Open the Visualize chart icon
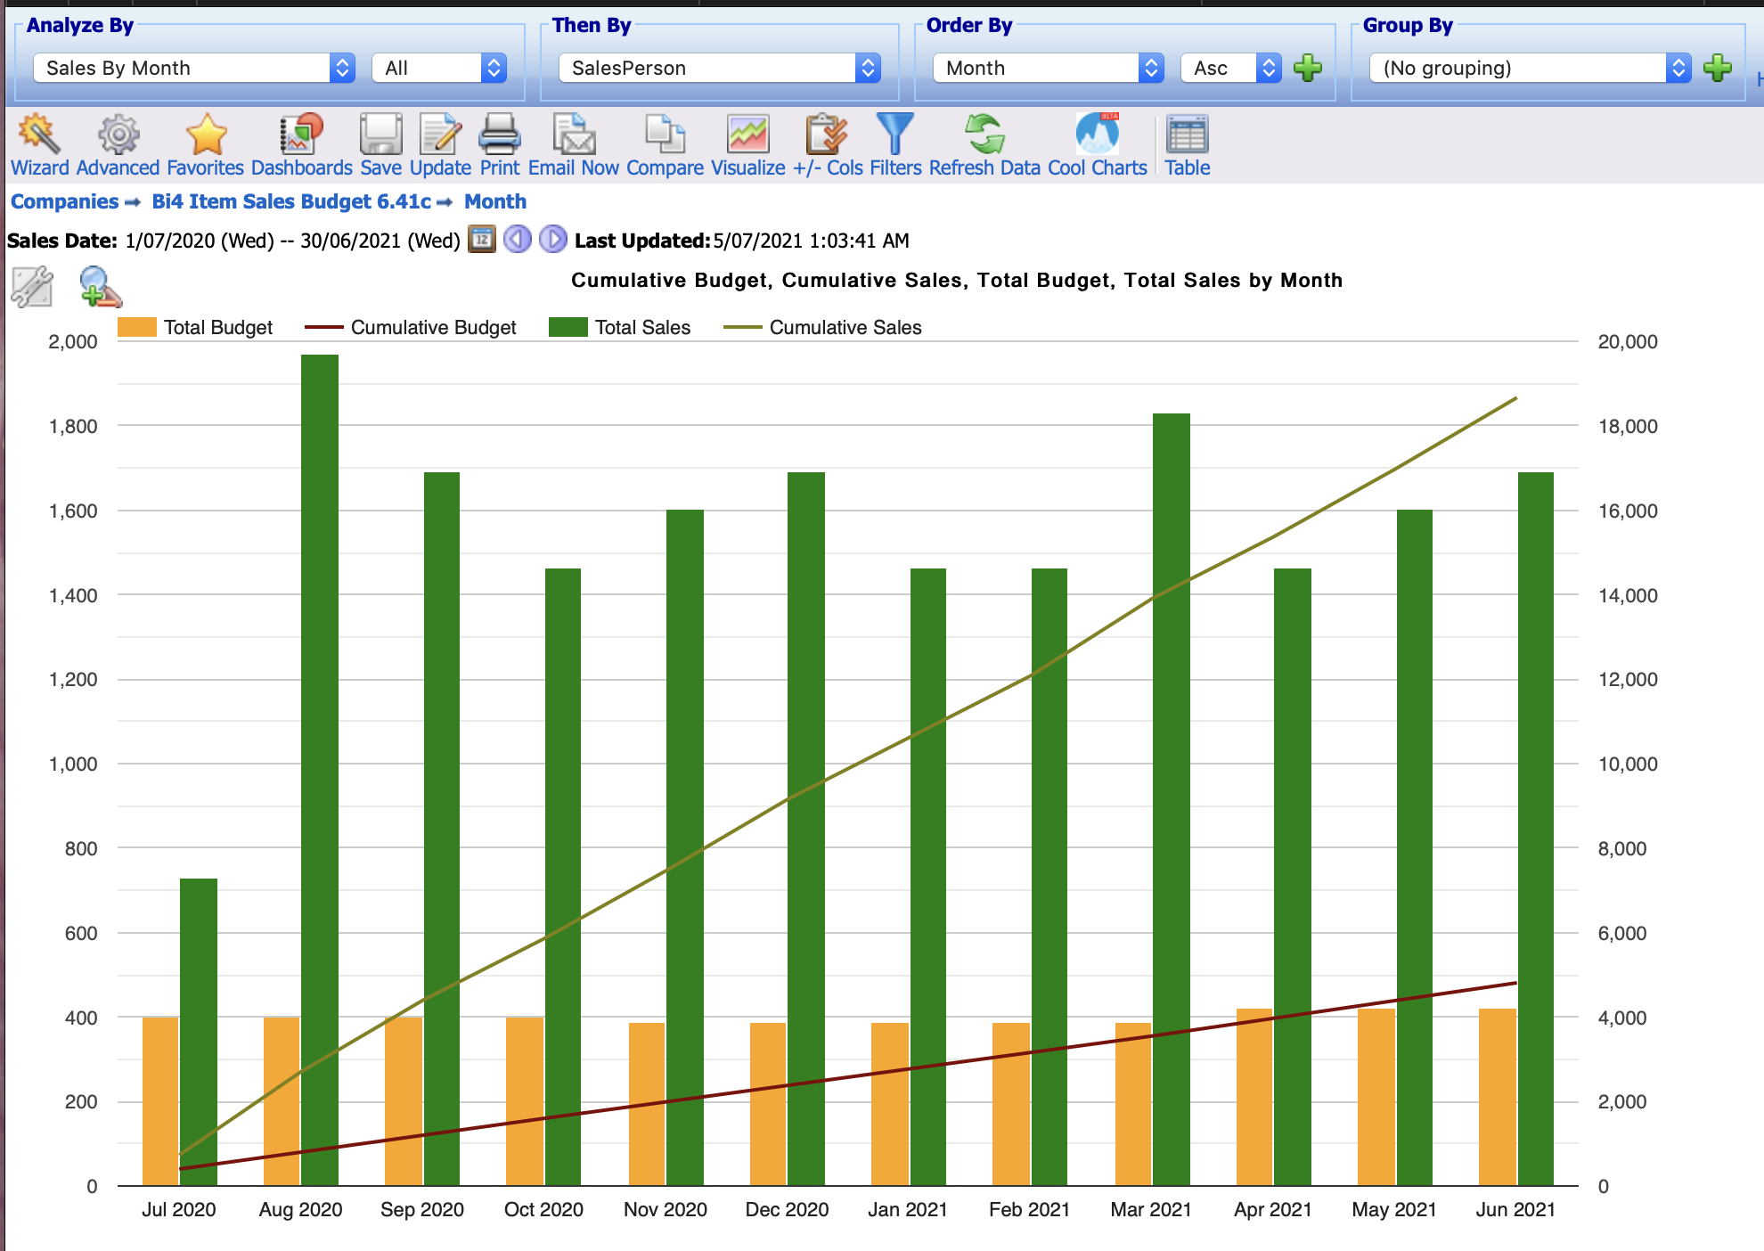1764x1251 pixels. [x=747, y=135]
